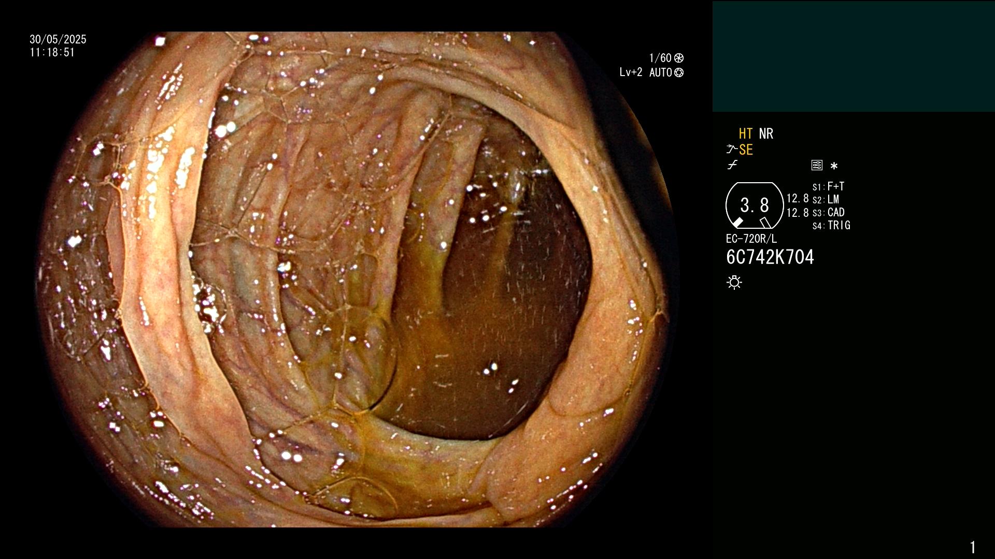Click the time 11:18:51
This screenshot has height=559, width=995.
tap(52, 52)
